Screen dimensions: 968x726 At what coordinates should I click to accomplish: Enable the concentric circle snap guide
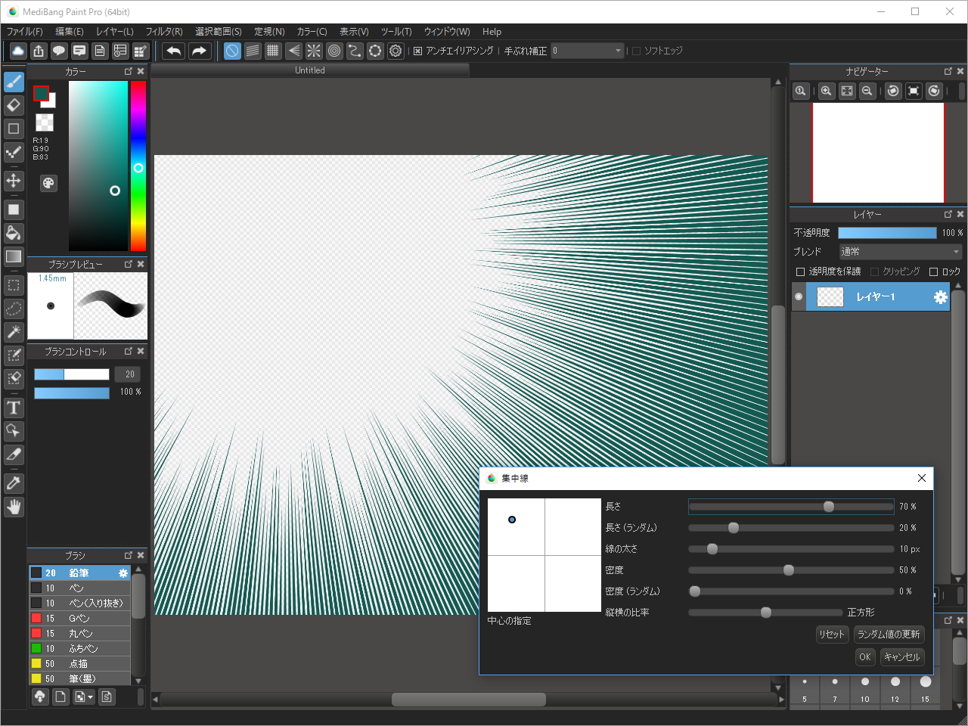(x=334, y=51)
